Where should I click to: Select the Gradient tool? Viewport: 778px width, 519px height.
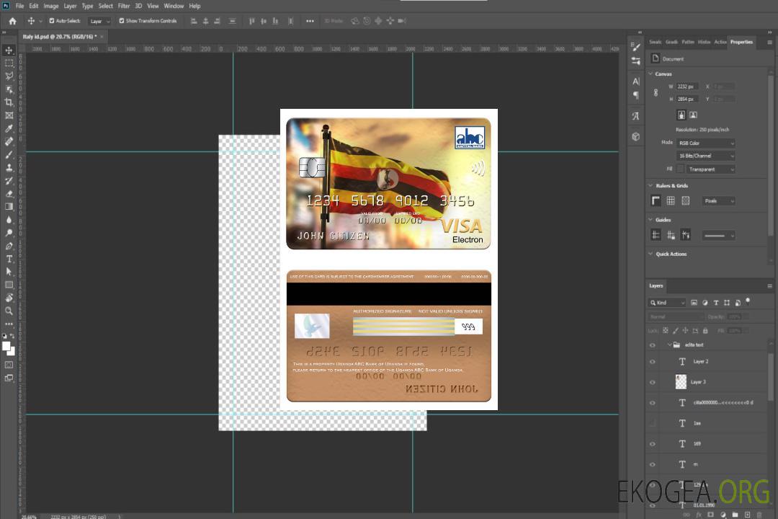click(9, 207)
